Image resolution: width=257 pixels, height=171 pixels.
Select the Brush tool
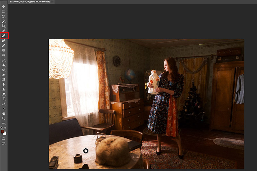point(4,60)
